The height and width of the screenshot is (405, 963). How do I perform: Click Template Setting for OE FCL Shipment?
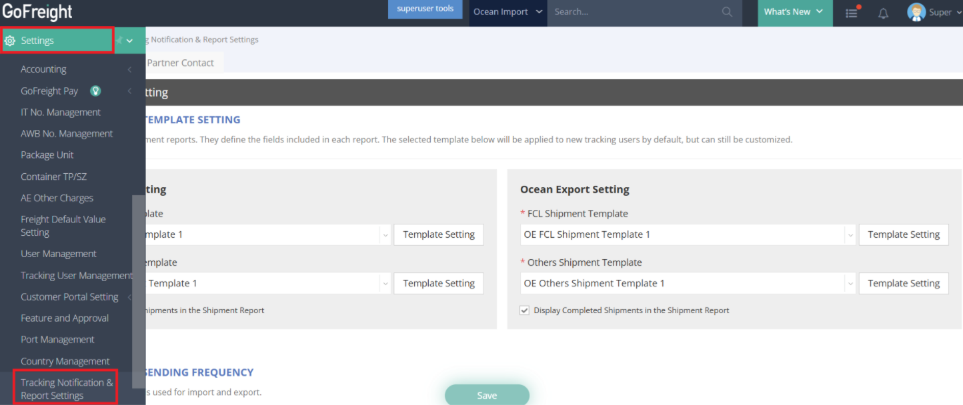click(903, 234)
